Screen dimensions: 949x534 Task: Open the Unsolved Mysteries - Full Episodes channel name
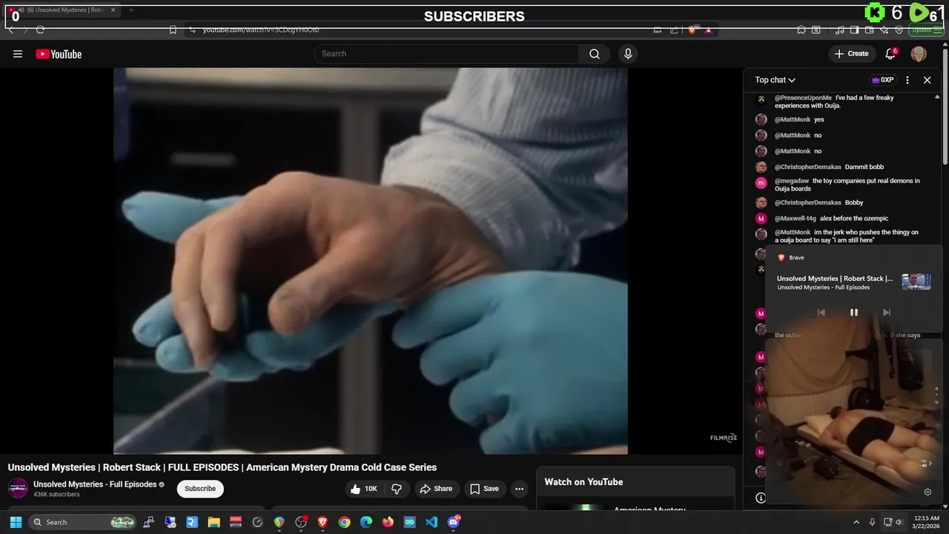95,484
